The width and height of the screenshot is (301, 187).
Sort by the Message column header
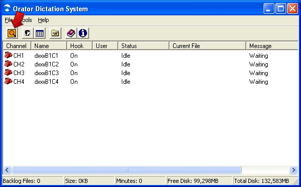(272, 46)
